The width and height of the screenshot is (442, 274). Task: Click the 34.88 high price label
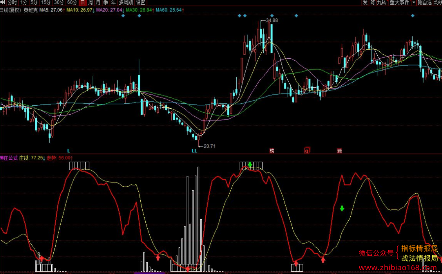(272, 20)
